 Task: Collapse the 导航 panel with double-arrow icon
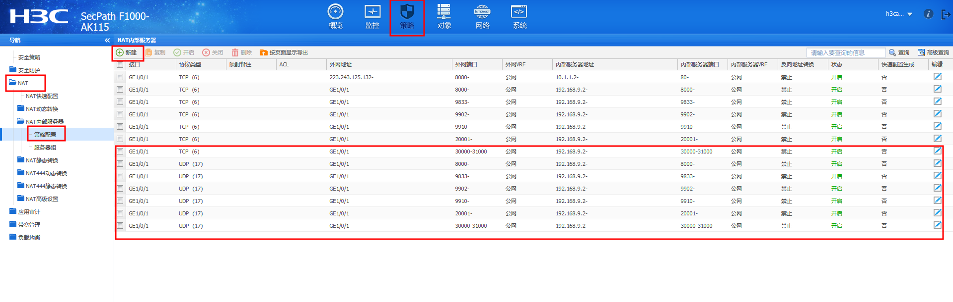[x=107, y=40]
